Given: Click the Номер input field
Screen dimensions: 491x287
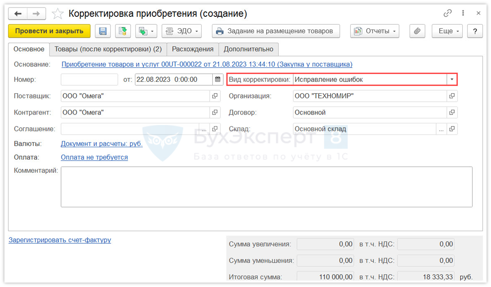Looking at the screenshot, I should (x=89, y=80).
